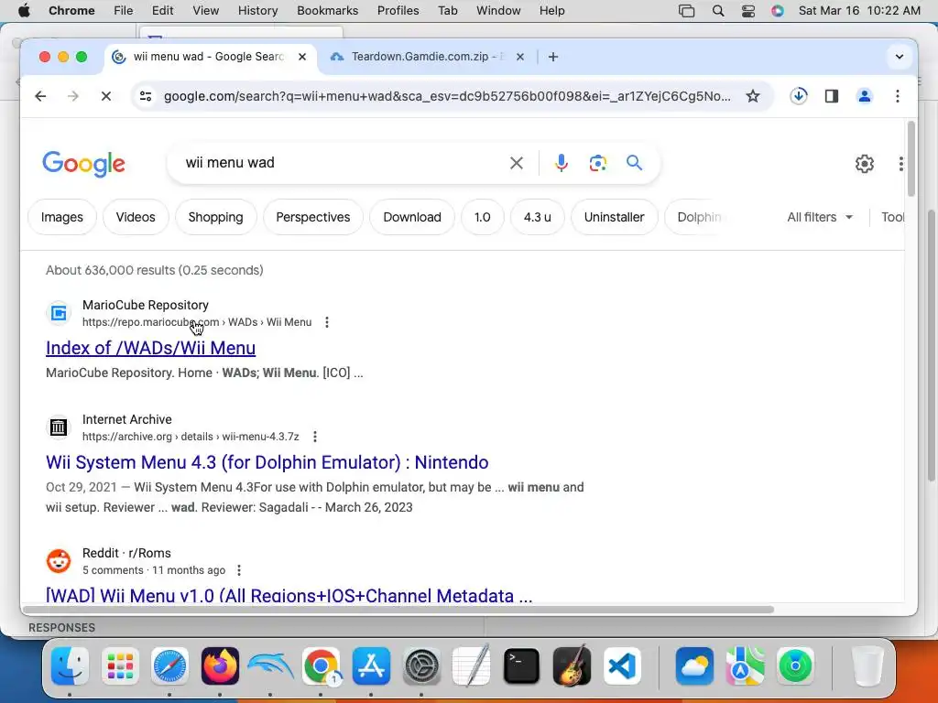Click the horizontal scrollbar at bottom
Image resolution: width=938 pixels, height=703 pixels.
click(x=398, y=610)
